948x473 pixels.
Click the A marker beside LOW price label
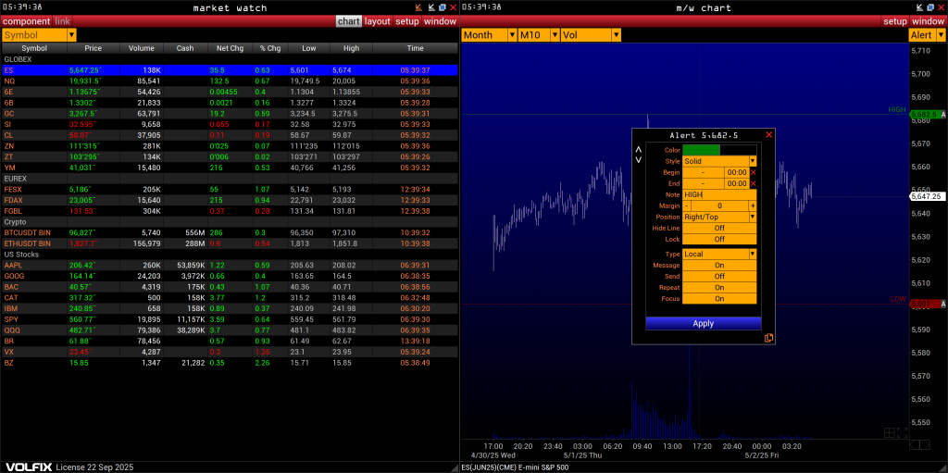pyautogui.click(x=943, y=304)
